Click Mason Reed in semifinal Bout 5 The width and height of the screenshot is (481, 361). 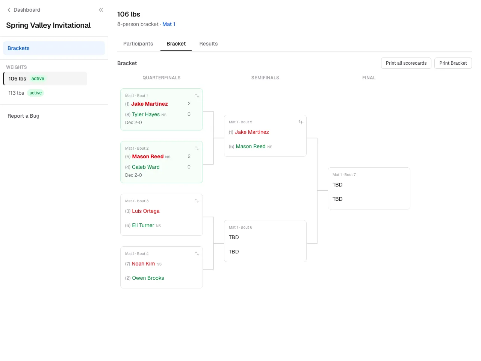(251, 146)
